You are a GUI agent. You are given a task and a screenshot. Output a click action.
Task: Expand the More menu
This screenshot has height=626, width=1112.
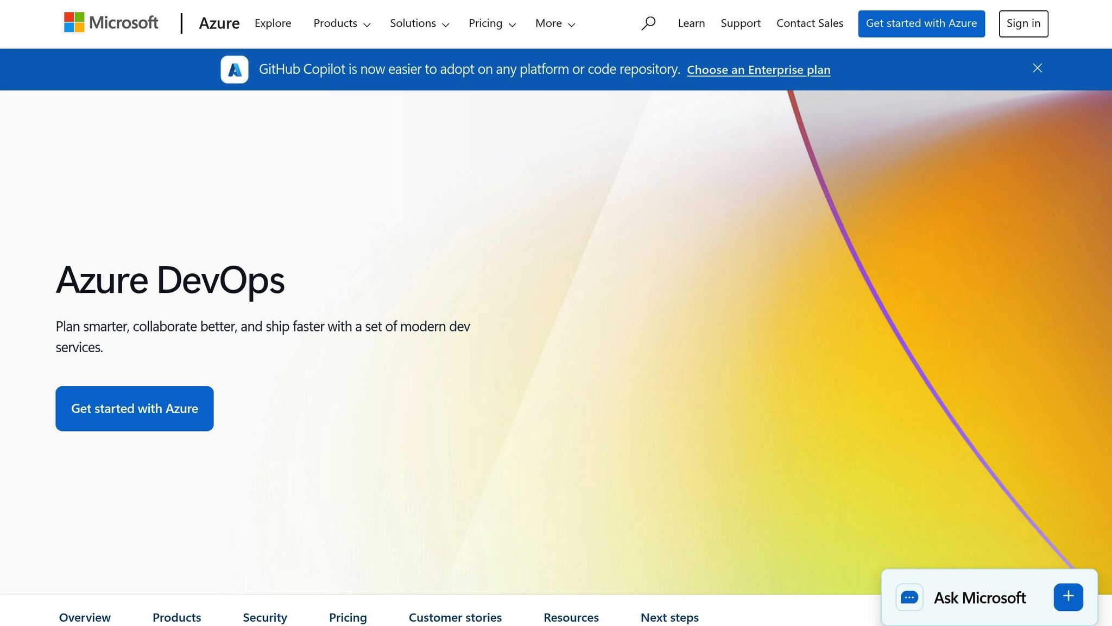[x=554, y=23]
